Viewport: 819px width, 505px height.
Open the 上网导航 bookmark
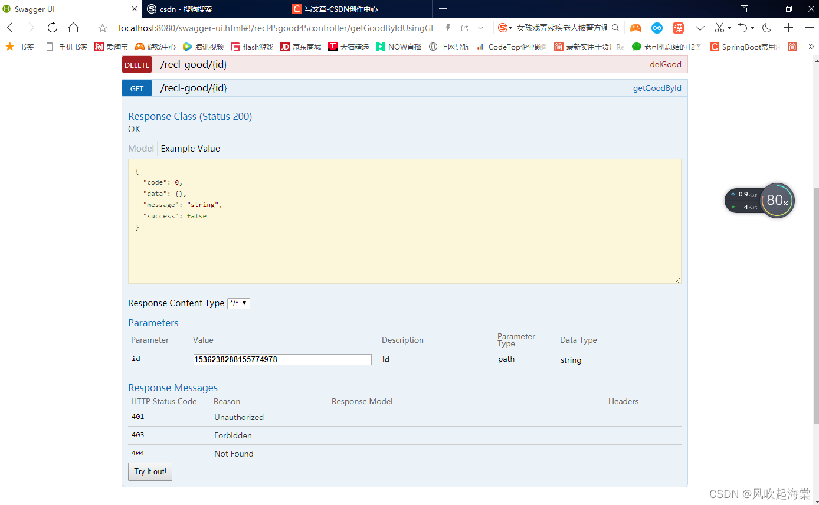click(x=449, y=47)
